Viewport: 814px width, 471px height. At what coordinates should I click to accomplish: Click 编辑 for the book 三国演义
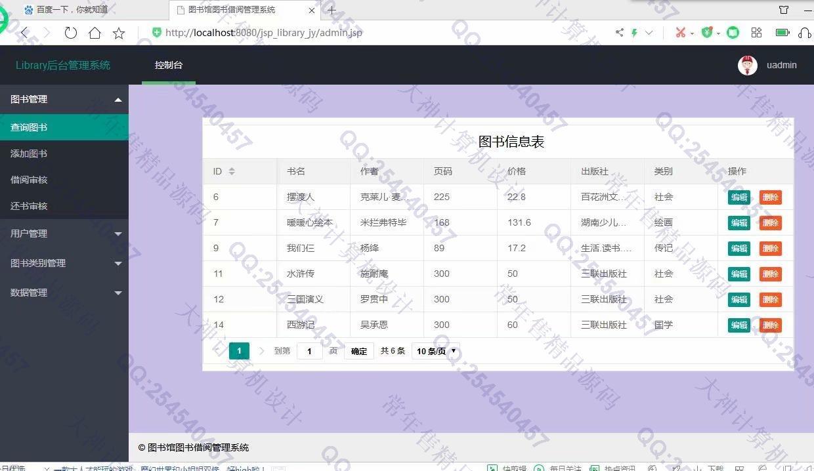click(739, 300)
